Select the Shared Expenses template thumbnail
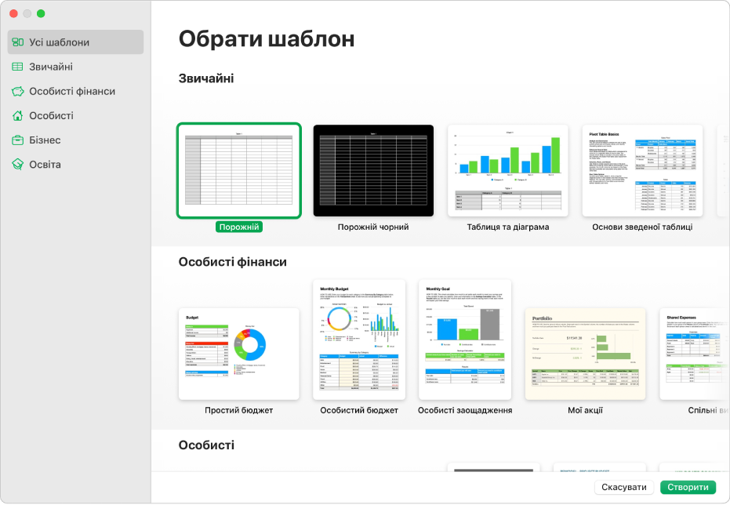730x505 pixels. [695, 354]
